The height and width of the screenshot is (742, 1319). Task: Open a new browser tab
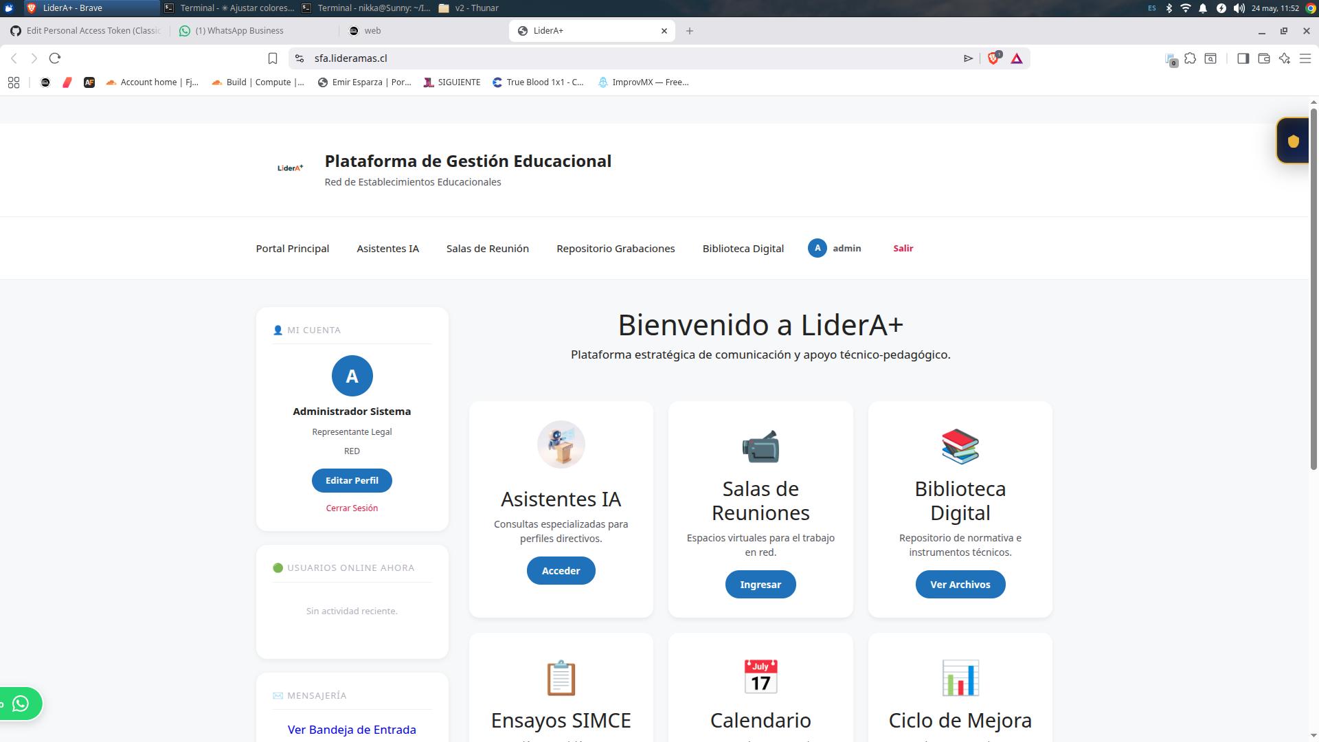coord(690,31)
